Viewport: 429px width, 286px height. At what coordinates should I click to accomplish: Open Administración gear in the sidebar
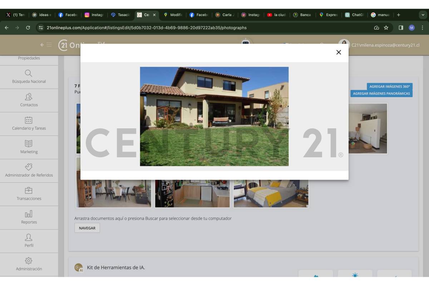pyautogui.click(x=29, y=264)
